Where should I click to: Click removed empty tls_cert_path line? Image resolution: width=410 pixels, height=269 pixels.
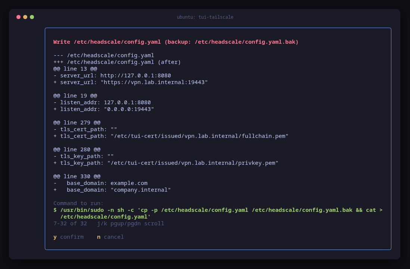tap(85, 129)
